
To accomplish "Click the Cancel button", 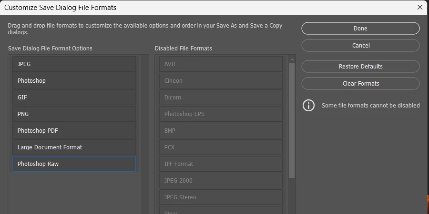I will point(360,45).
